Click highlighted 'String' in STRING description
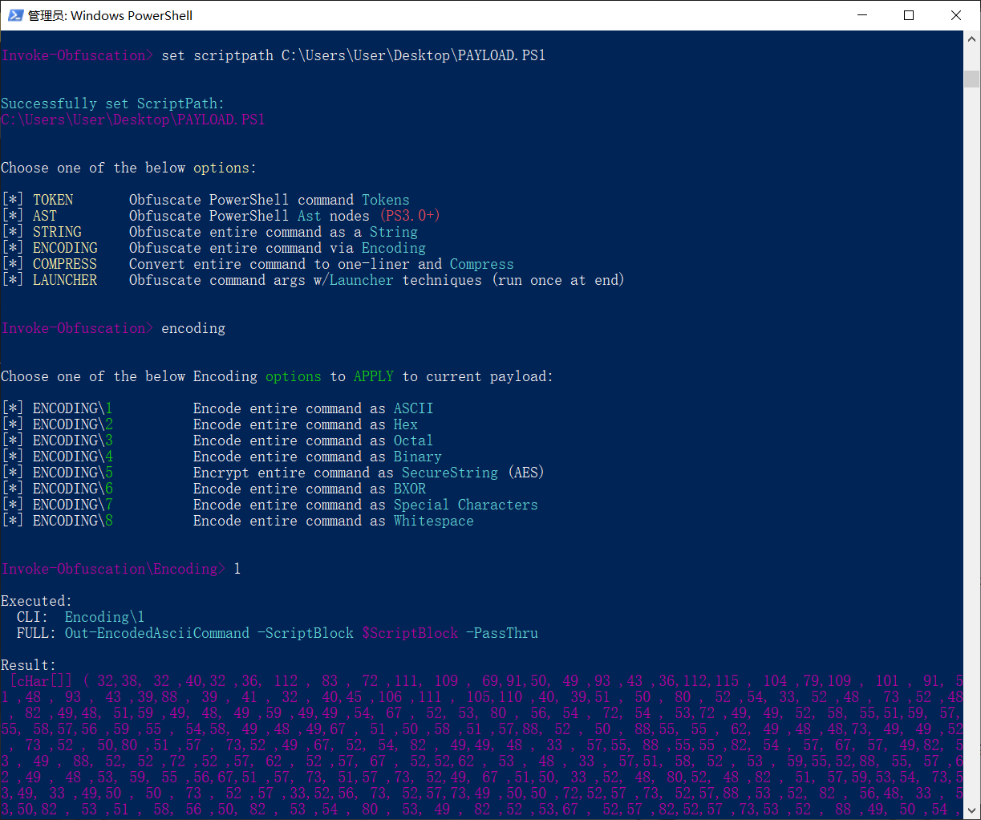The width and height of the screenshot is (981, 820). 394,232
